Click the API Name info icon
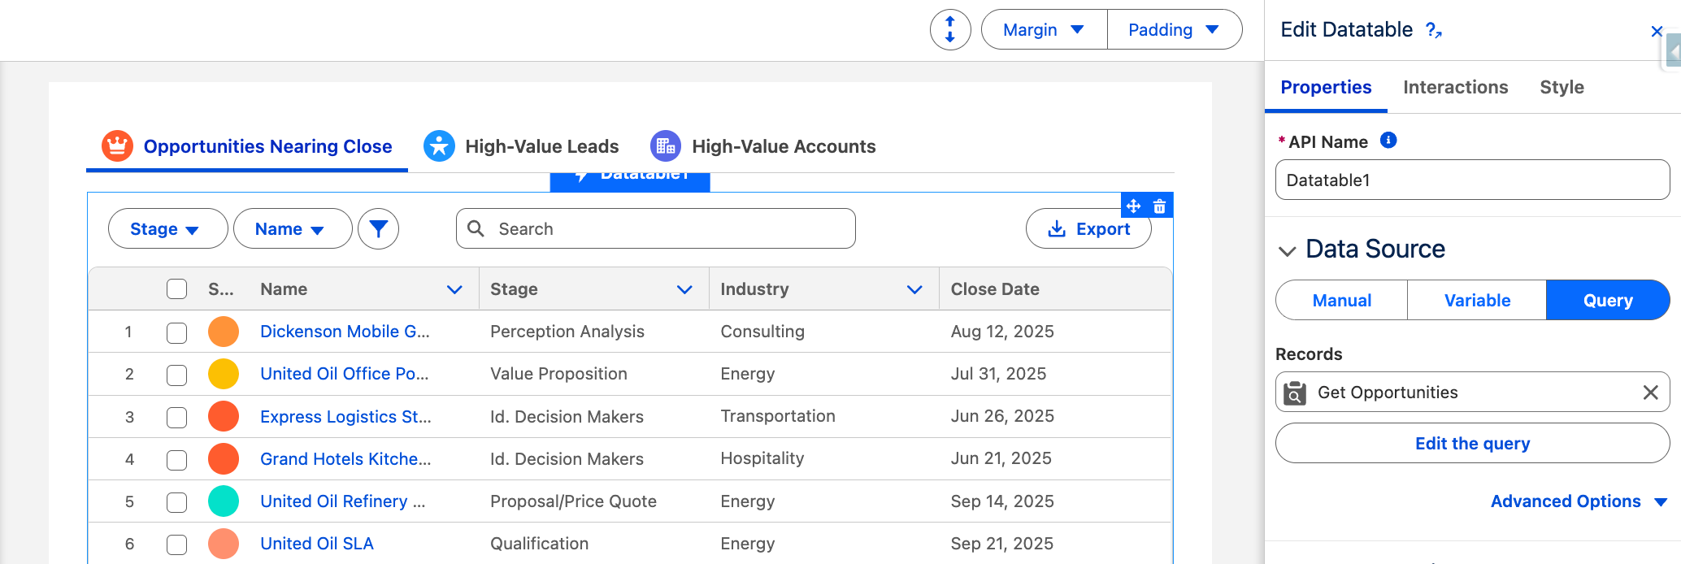Viewport: 1681px width, 564px height. [1388, 141]
